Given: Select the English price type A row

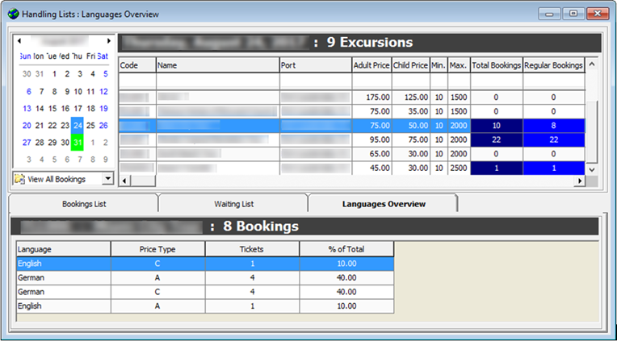Looking at the screenshot, I should tap(205, 306).
